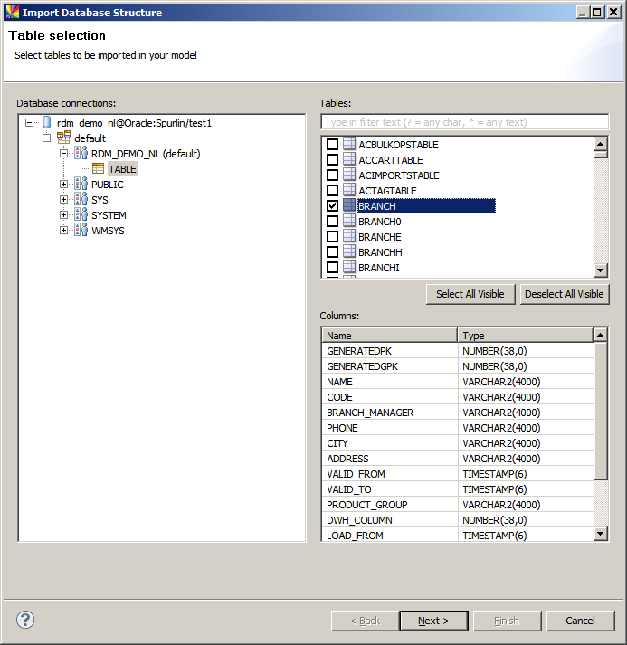The width and height of the screenshot is (627, 645).
Task: Check the ACBULKOPSTABLE checkbox
Action: click(332, 145)
